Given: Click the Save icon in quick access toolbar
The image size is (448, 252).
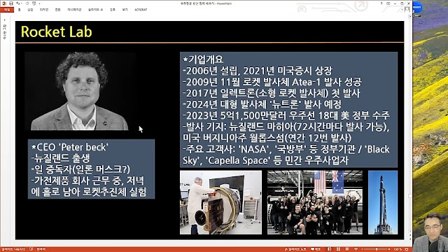Looking at the screenshot, I should 11,3.
